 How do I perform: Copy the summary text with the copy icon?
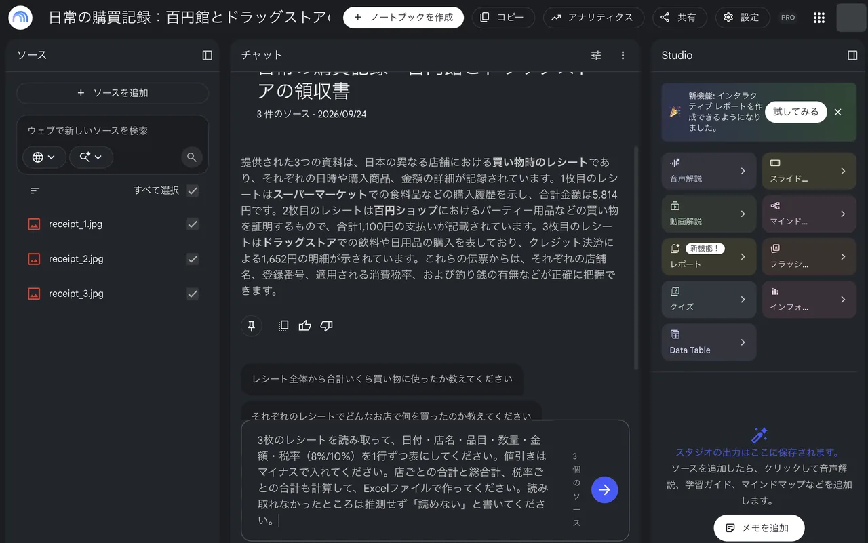283,326
